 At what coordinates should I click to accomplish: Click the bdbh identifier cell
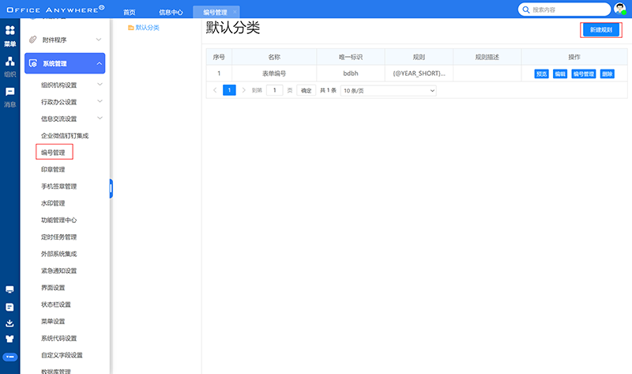(x=351, y=74)
